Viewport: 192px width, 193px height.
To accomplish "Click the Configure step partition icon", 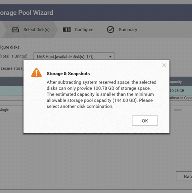I will (x=67, y=30).
